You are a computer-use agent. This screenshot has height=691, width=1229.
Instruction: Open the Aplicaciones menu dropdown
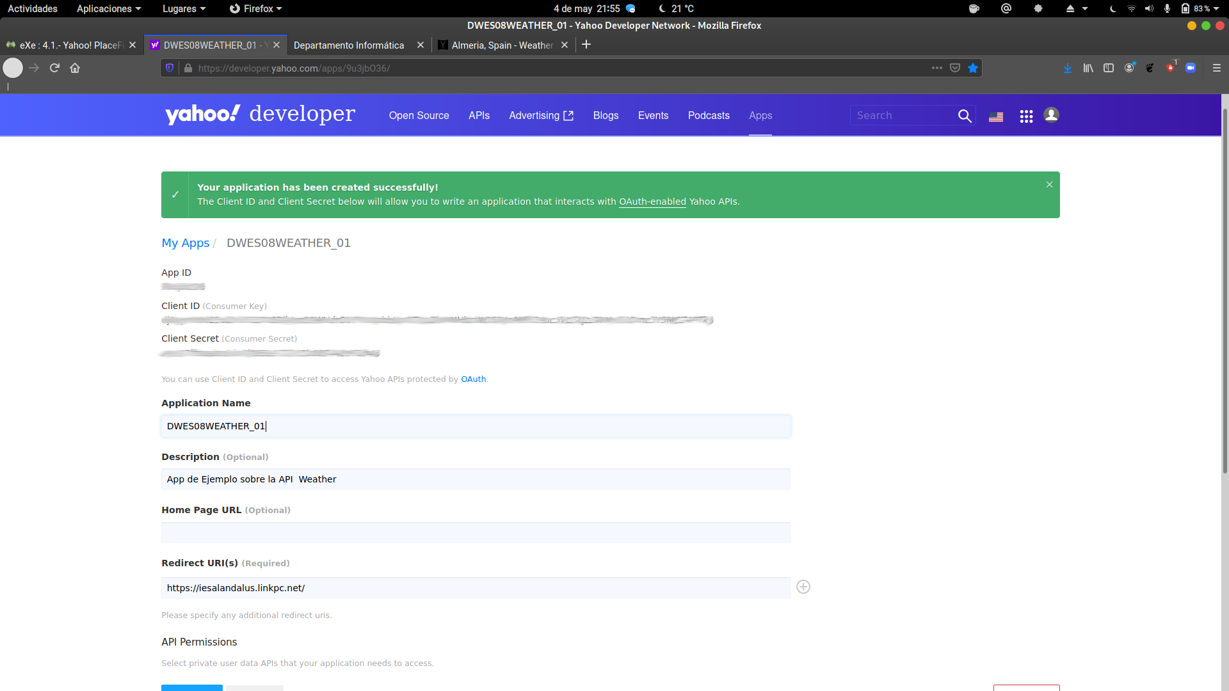pyautogui.click(x=108, y=8)
